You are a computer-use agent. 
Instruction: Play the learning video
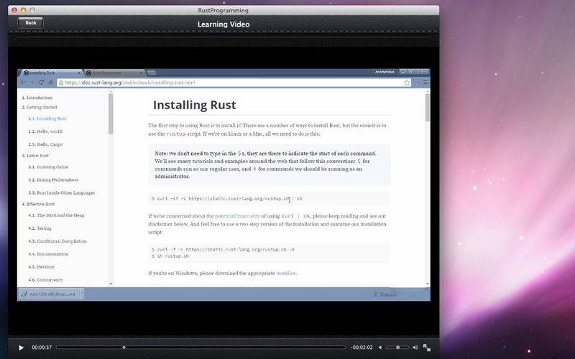(x=22, y=348)
